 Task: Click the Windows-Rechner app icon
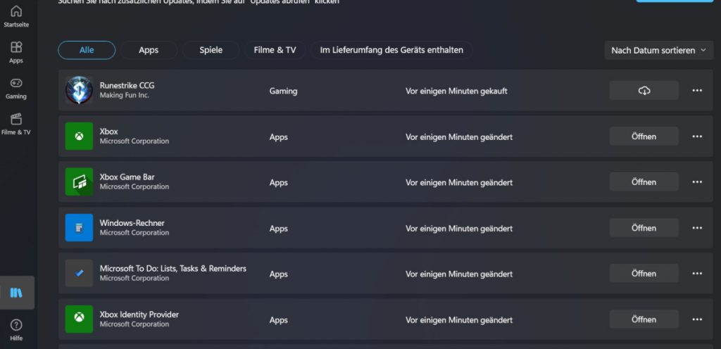pyautogui.click(x=79, y=228)
